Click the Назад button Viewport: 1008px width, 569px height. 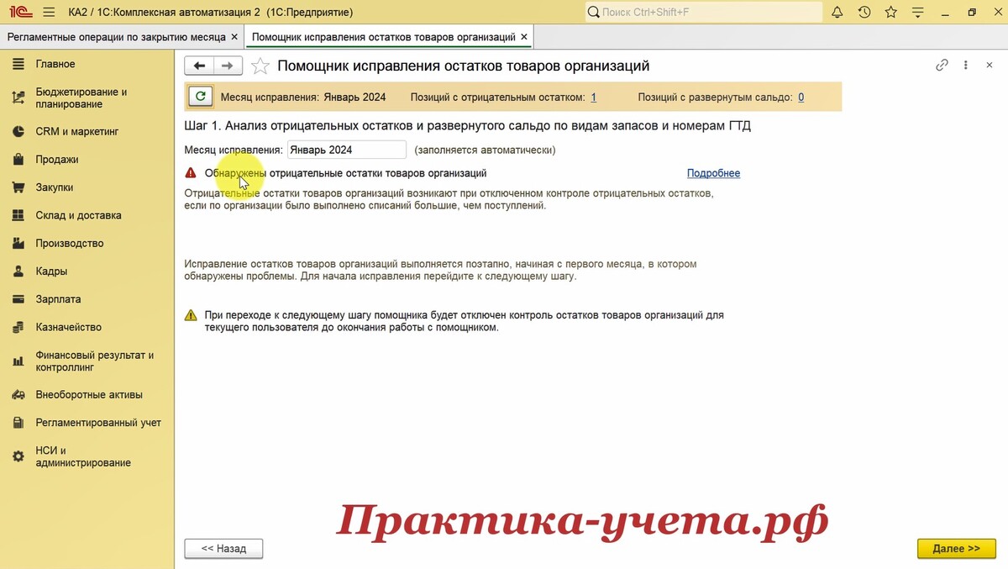223,549
